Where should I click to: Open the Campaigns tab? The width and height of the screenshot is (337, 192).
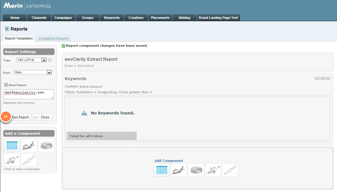coord(63,18)
